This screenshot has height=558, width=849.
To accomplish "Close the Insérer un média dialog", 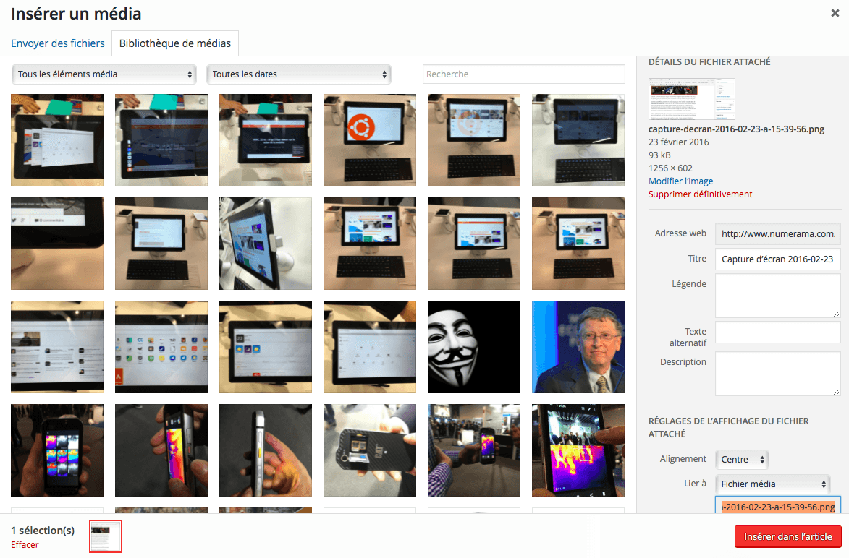I will (x=835, y=14).
